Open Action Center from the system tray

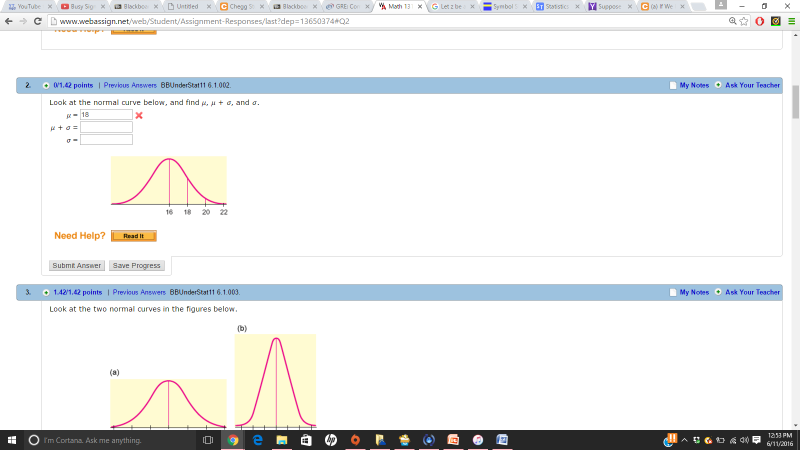click(x=756, y=440)
